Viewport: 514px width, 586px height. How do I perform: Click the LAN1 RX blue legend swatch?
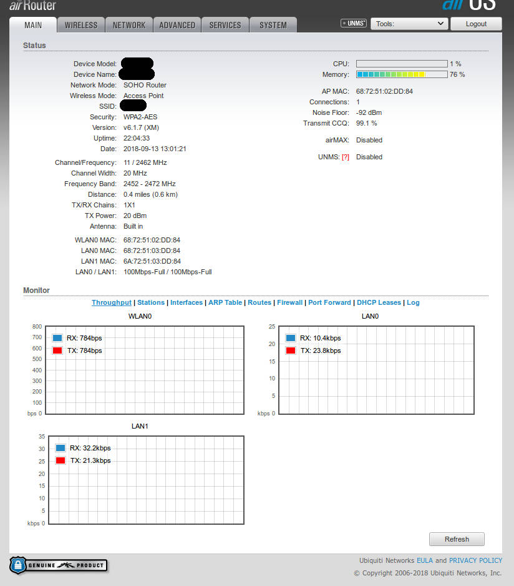pos(61,448)
